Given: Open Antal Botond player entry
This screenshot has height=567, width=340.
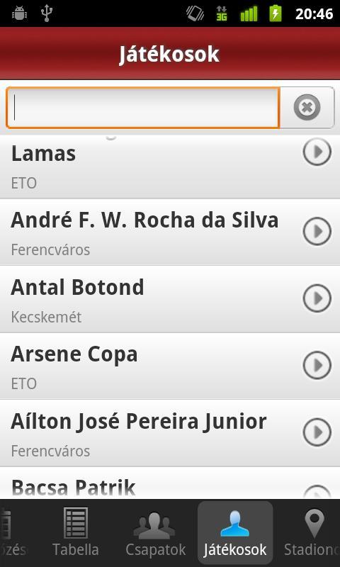Looking at the screenshot, I should tap(170, 299).
